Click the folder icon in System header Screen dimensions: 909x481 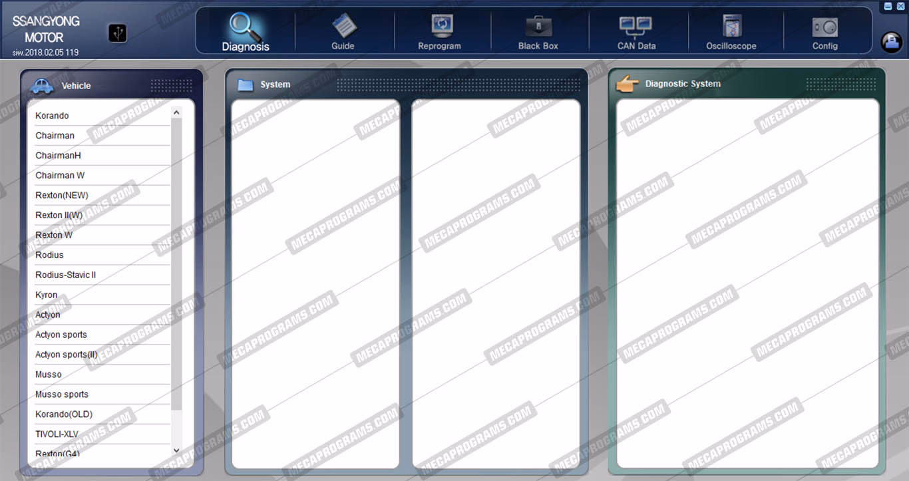[x=246, y=84]
